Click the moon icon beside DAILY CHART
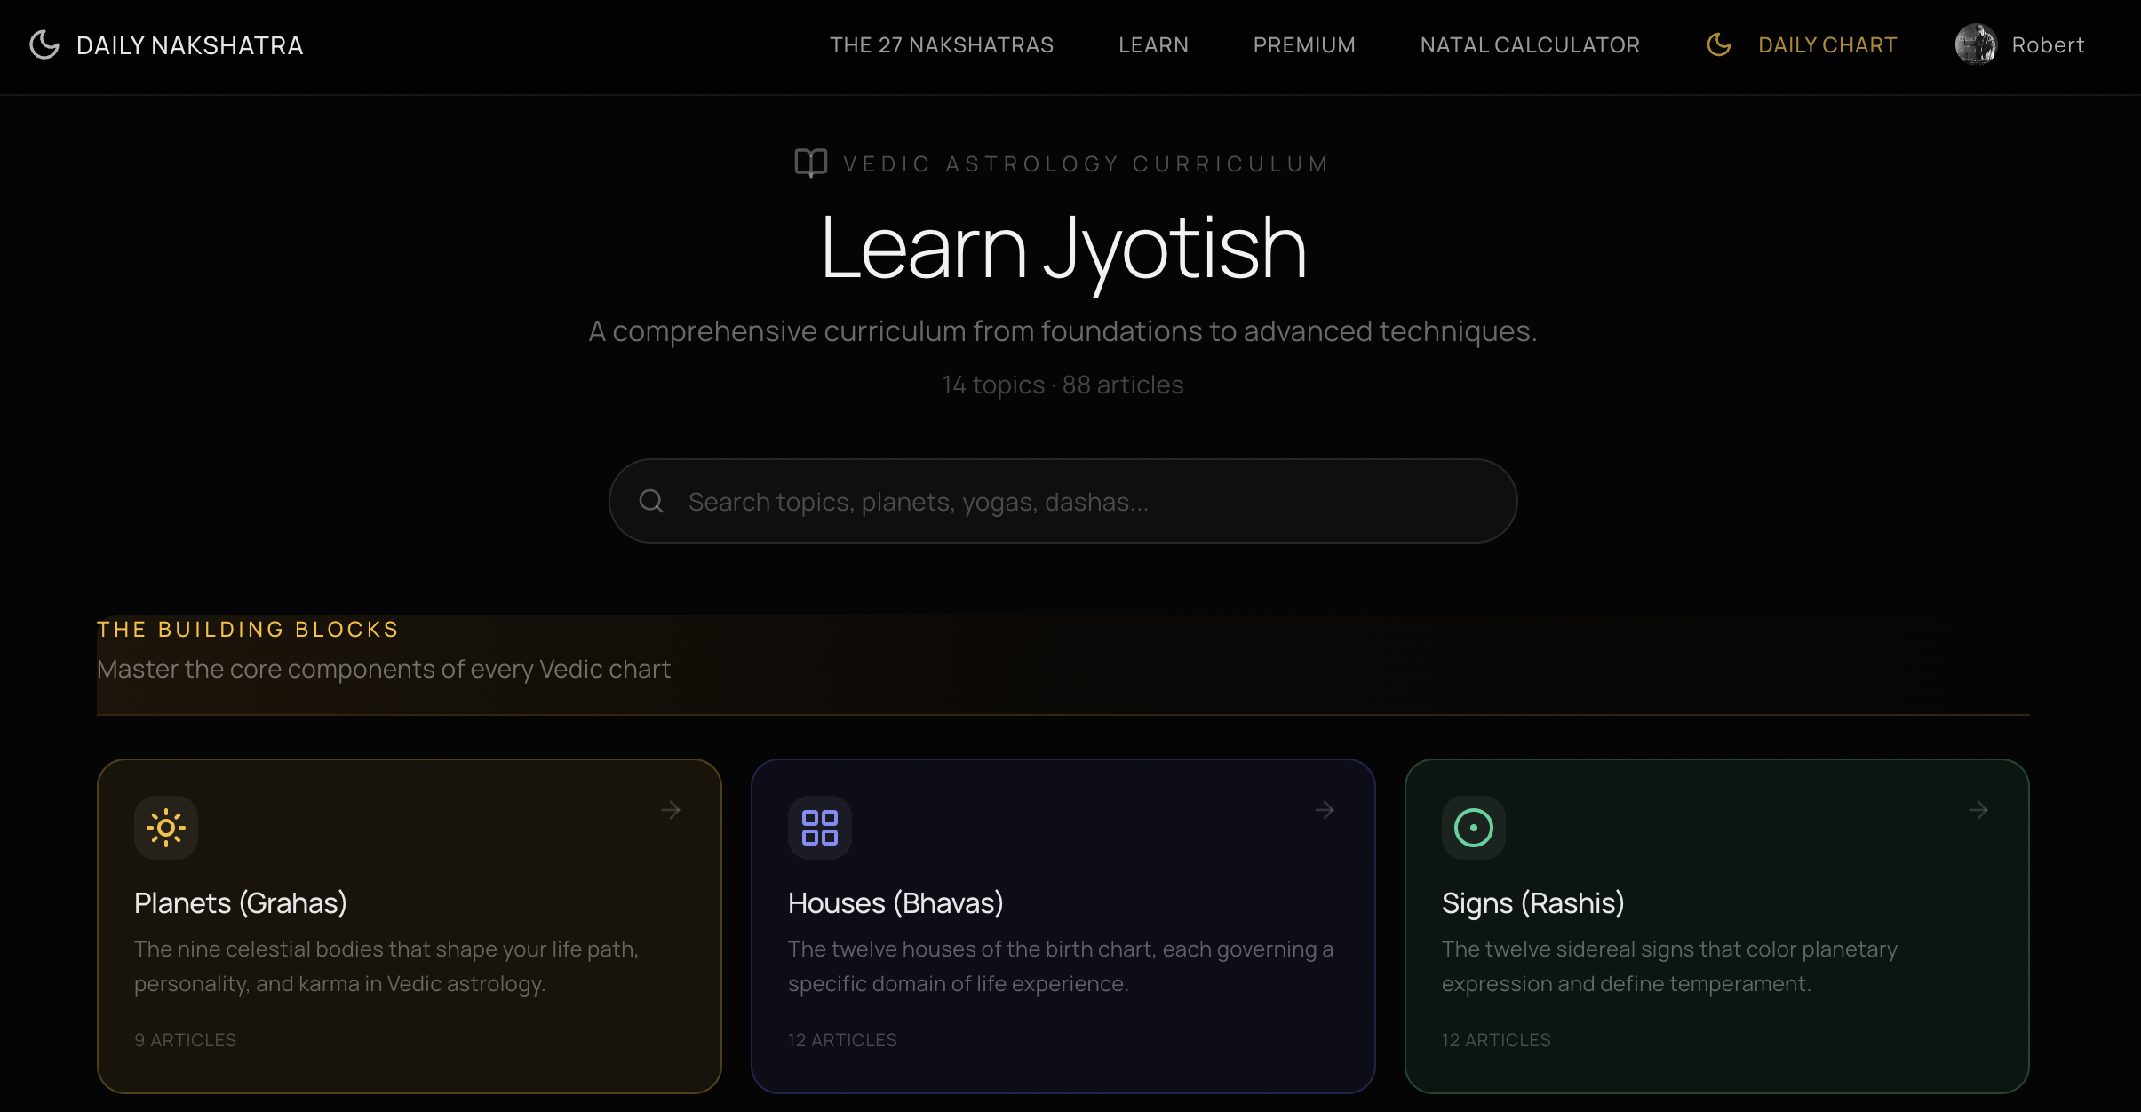This screenshot has height=1112, width=2141. [1719, 44]
